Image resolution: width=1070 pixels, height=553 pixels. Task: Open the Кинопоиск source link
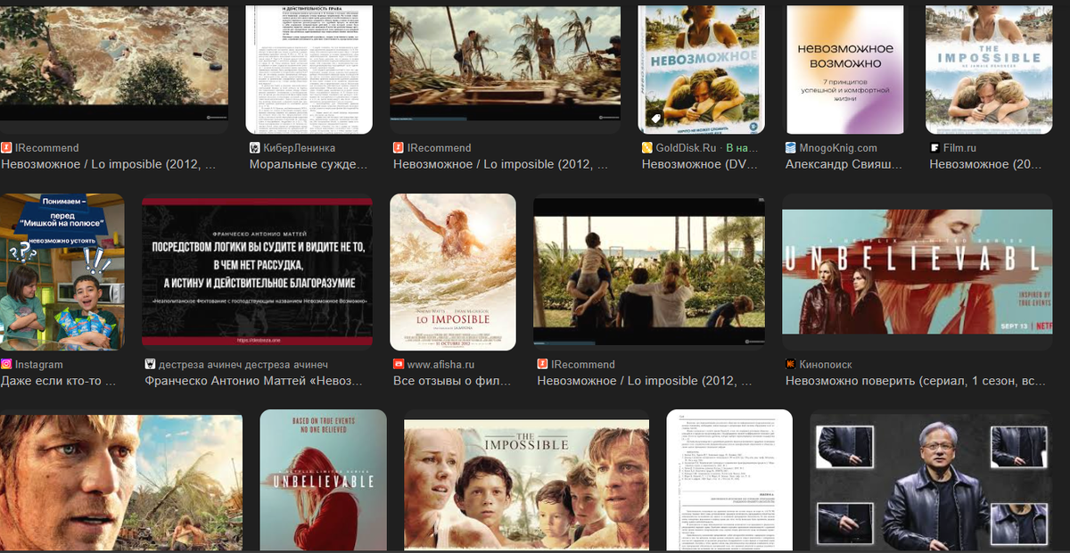coord(826,365)
